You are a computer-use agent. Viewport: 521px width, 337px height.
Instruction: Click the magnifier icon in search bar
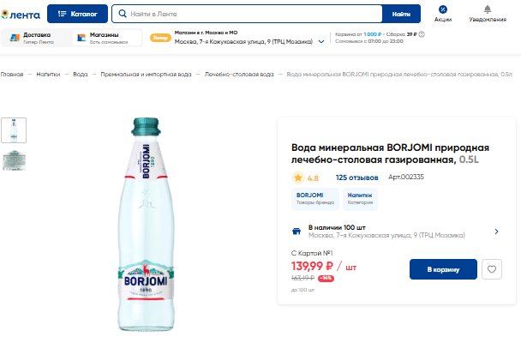123,14
